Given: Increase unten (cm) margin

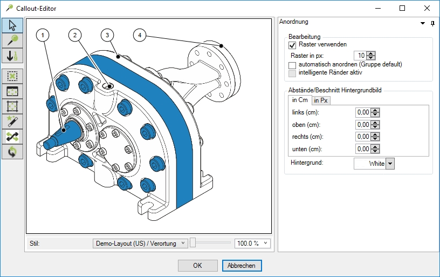Looking at the screenshot, I should click(375, 147).
